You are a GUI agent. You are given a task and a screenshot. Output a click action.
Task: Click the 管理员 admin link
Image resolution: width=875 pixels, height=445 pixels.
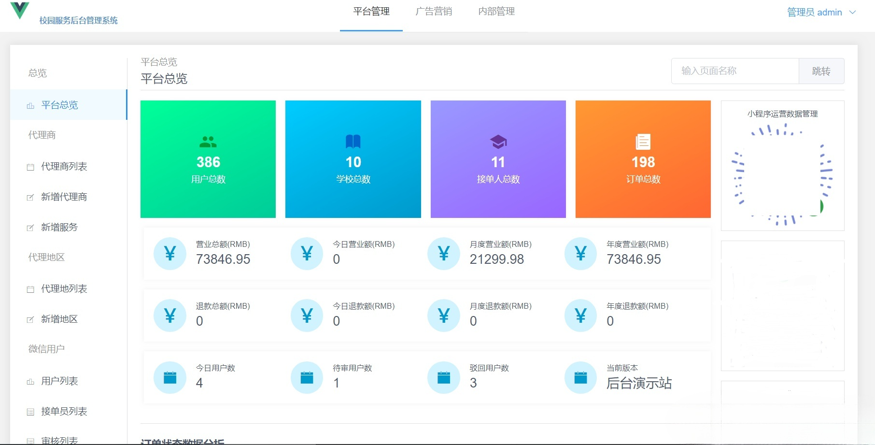coord(814,12)
